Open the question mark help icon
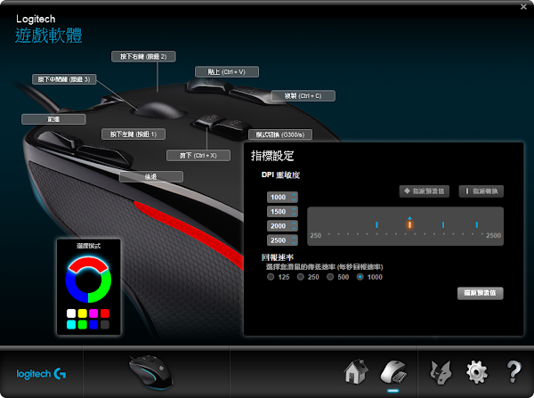The image size is (534, 398). 514,372
